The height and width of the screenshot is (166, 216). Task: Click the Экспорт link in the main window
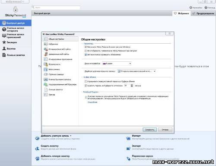coord(136,146)
